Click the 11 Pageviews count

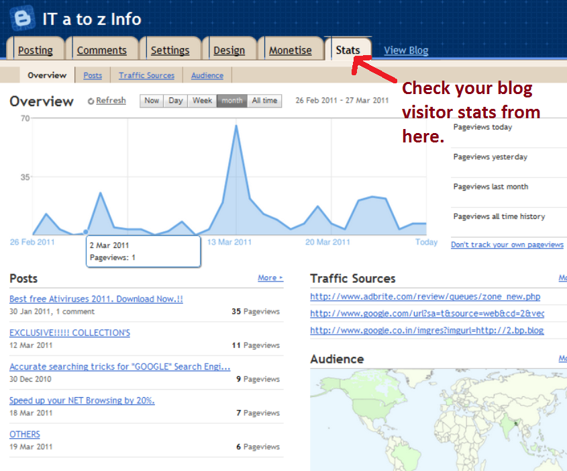pos(256,345)
